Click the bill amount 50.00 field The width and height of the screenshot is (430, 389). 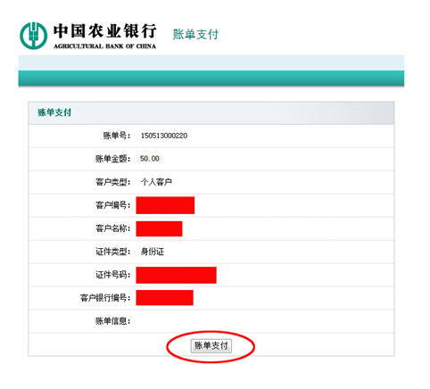[x=150, y=159]
